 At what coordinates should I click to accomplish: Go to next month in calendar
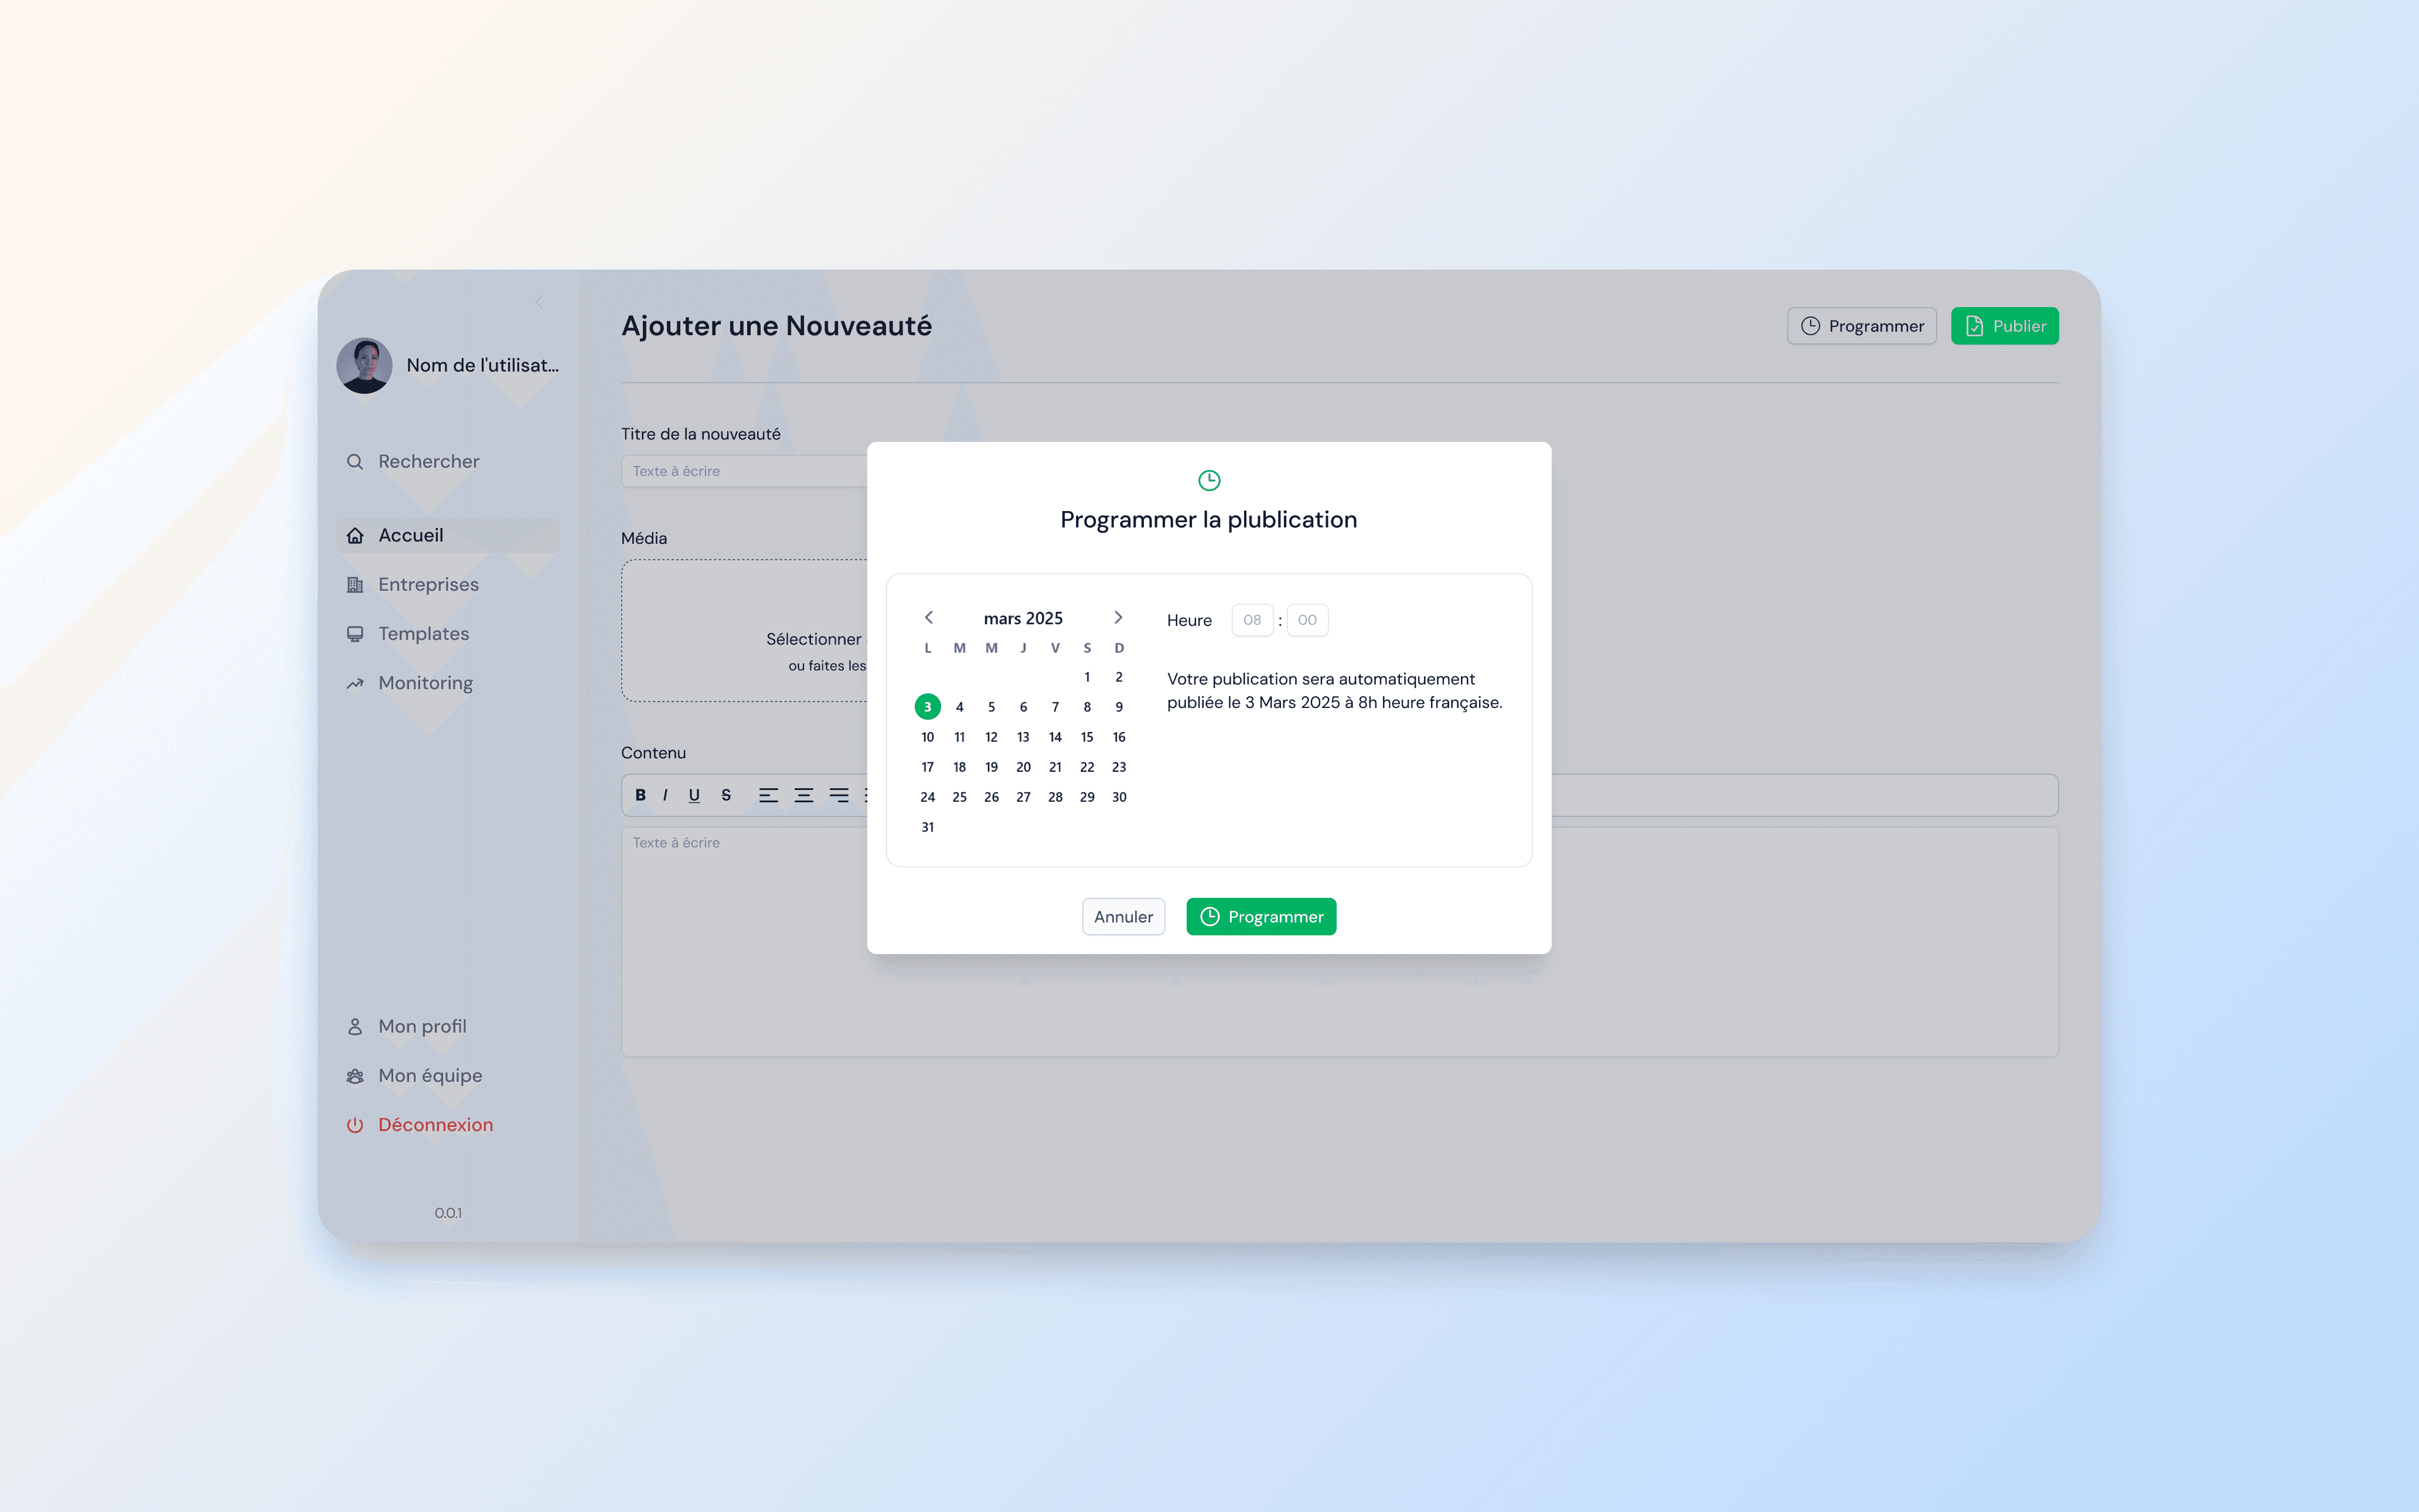1119,618
